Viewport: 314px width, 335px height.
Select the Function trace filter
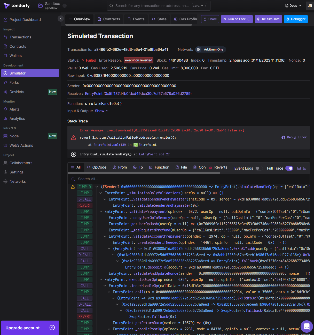coord(159,167)
